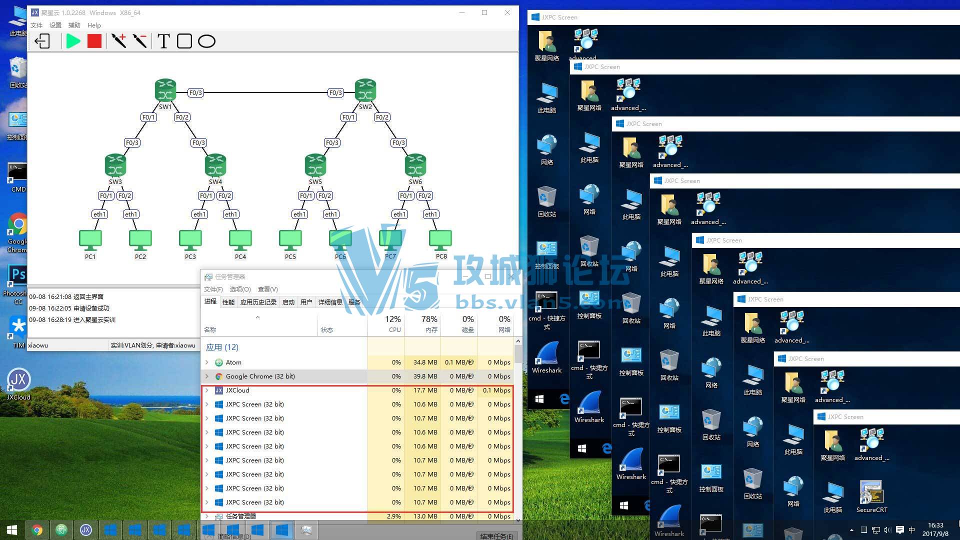Viewport: 960px width, 540px height.
Task: Select the add-link tool with plus sign
Action: tap(118, 41)
